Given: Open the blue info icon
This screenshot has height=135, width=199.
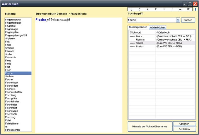Looking at the screenshot, I should click(195, 9).
